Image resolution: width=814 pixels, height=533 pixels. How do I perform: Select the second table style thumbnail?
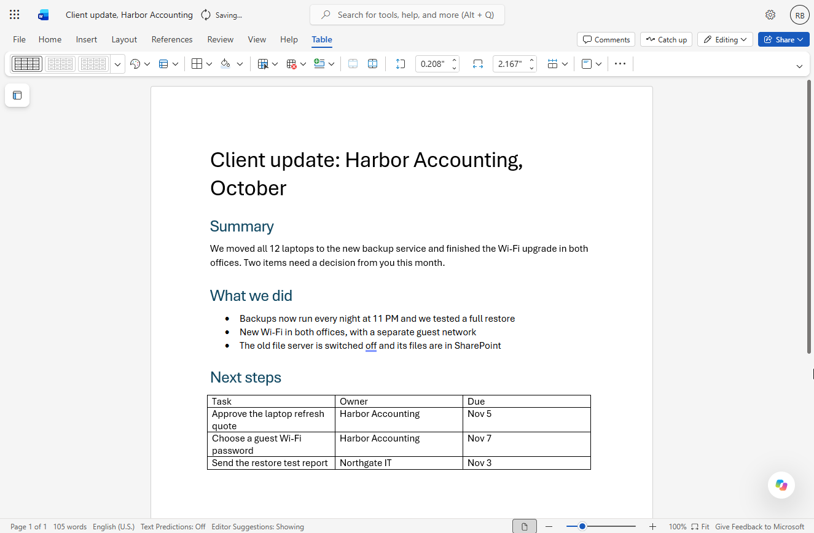[x=60, y=64]
